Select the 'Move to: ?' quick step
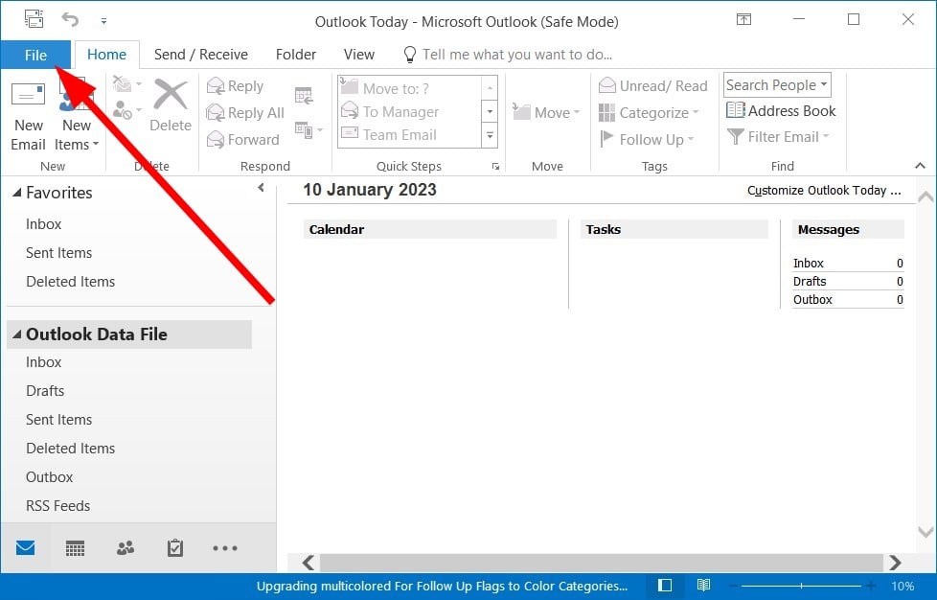The height and width of the screenshot is (600, 937). [410, 88]
